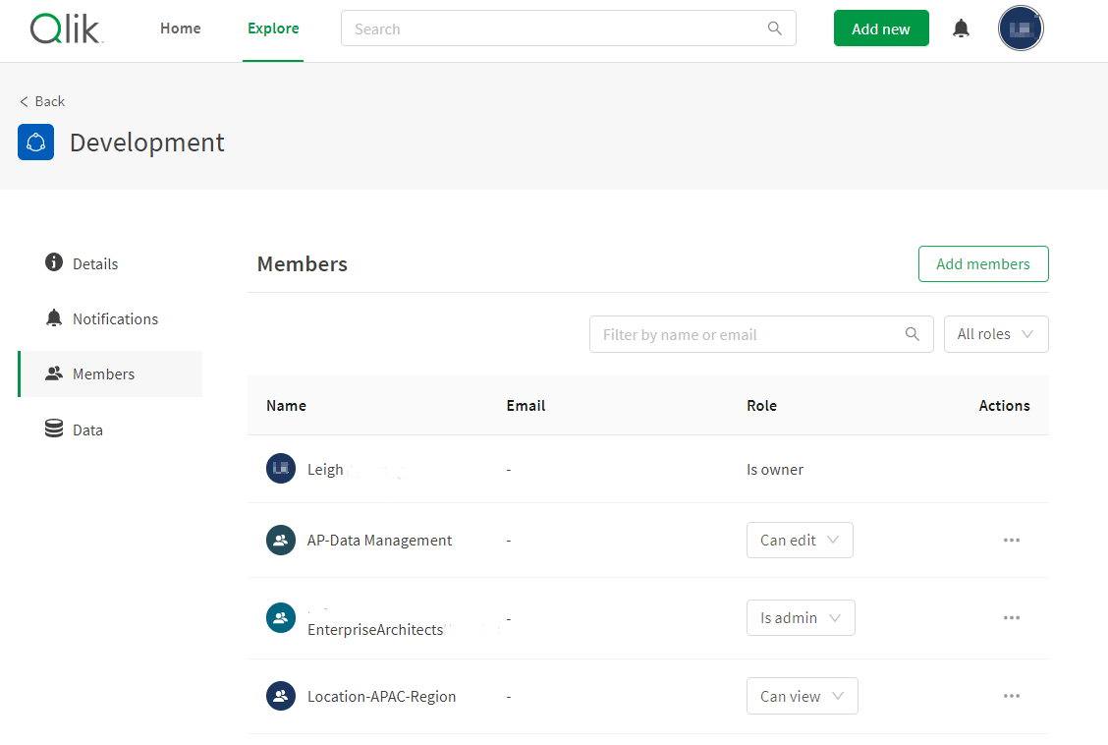Open the Can view role dropdown

pyautogui.click(x=802, y=696)
